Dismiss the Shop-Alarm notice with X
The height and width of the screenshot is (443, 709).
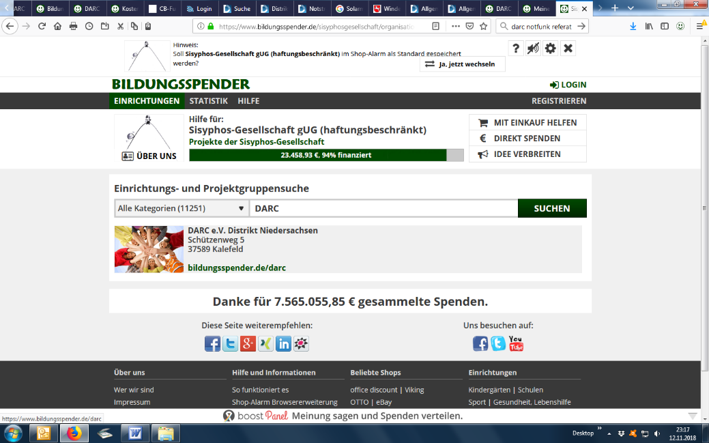coord(568,48)
